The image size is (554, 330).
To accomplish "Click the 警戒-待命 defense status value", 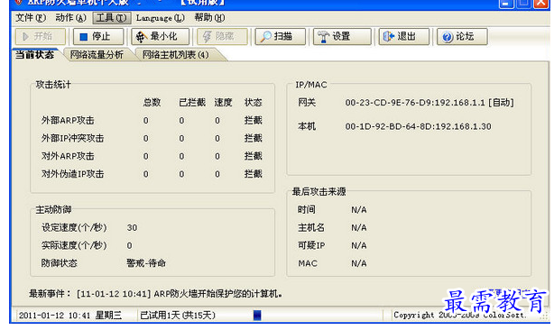I will [146, 263].
